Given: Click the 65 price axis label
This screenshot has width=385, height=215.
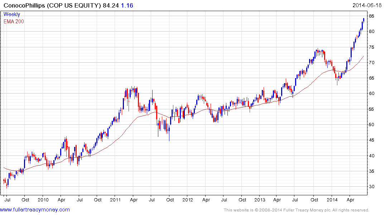Looking at the screenshot, I should coord(371,78).
